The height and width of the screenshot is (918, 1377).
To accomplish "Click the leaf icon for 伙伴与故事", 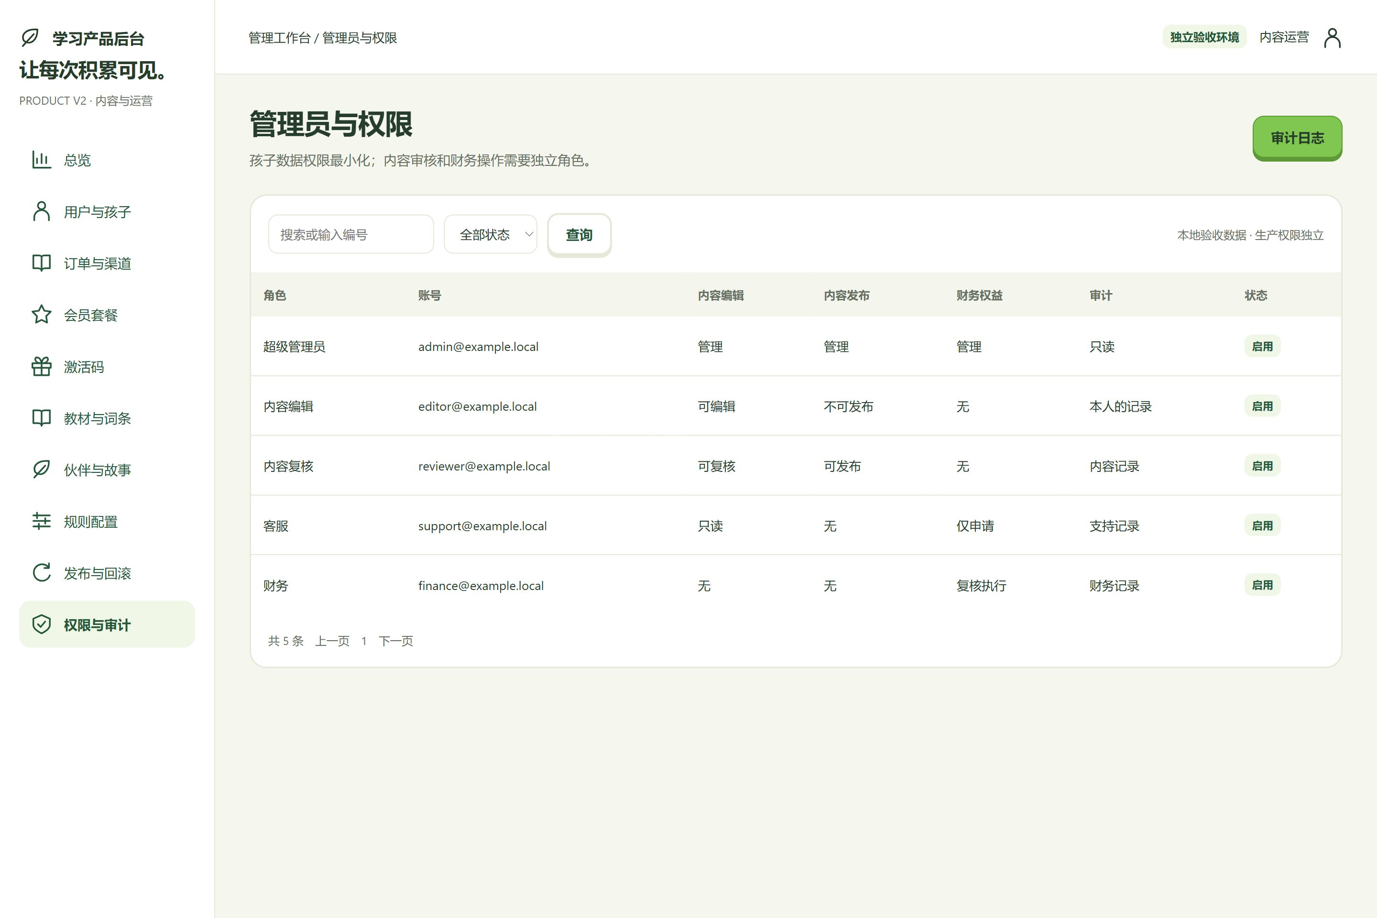I will [x=42, y=470].
